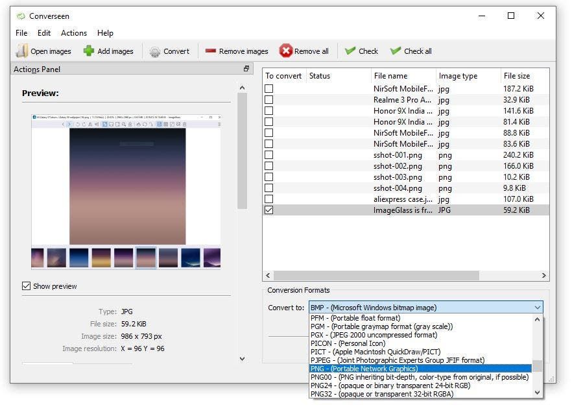Tick checkbox for sshot-004.png
This screenshot has width=572, height=416.
[x=269, y=188]
